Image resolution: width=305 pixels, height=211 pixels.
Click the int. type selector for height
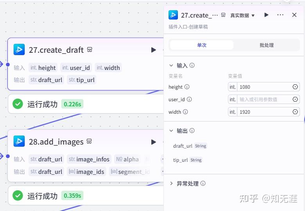(x=233, y=87)
